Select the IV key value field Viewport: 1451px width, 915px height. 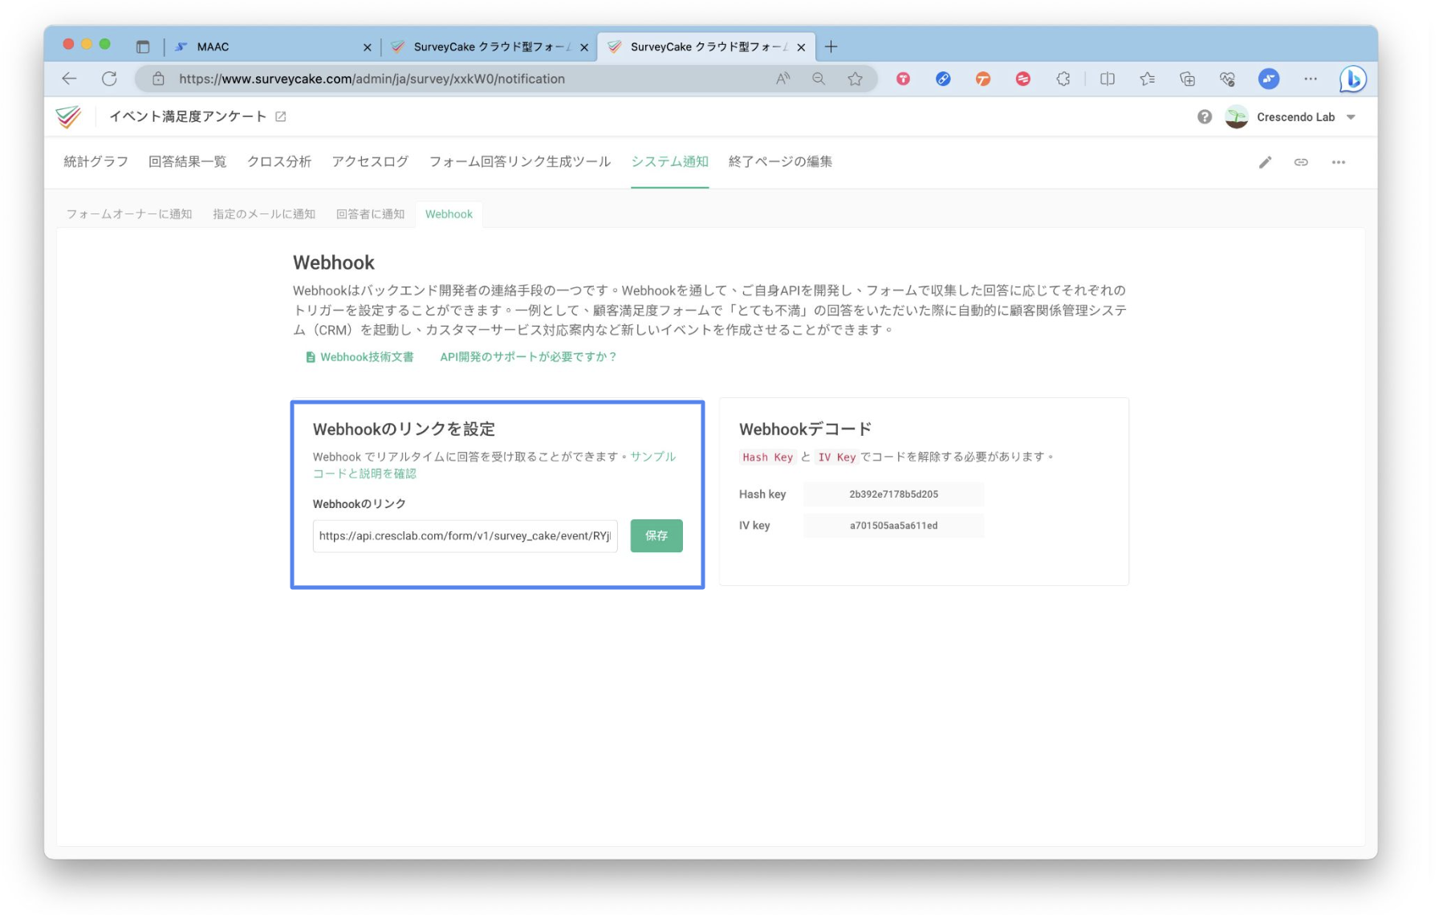tap(893, 526)
